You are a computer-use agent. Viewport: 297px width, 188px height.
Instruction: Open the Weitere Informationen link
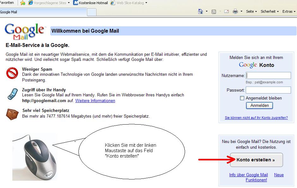[95, 101]
